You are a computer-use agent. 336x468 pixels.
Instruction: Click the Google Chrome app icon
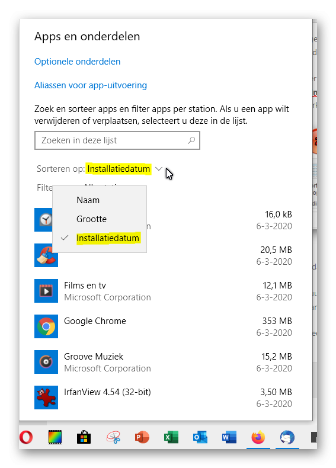[46, 326]
